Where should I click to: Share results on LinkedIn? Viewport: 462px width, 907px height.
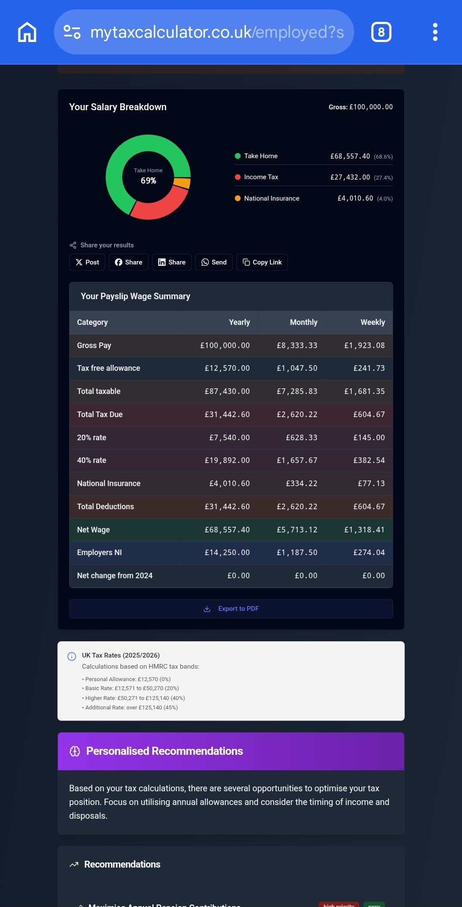172,262
